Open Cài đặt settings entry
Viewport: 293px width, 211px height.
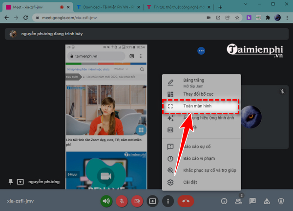tap(201, 182)
